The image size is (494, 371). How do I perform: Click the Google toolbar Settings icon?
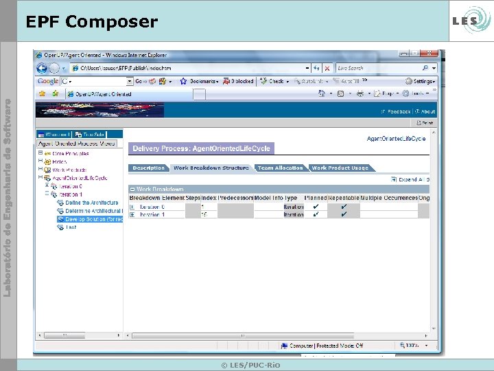(409, 81)
